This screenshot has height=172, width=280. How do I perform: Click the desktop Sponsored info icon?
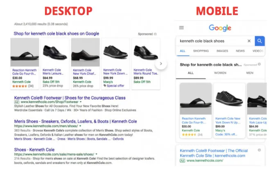point(156,34)
